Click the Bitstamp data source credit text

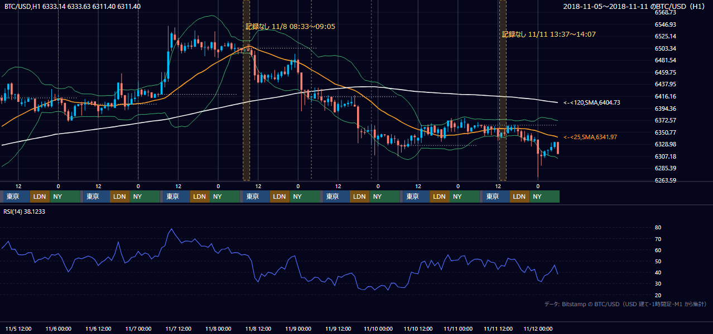625,304
